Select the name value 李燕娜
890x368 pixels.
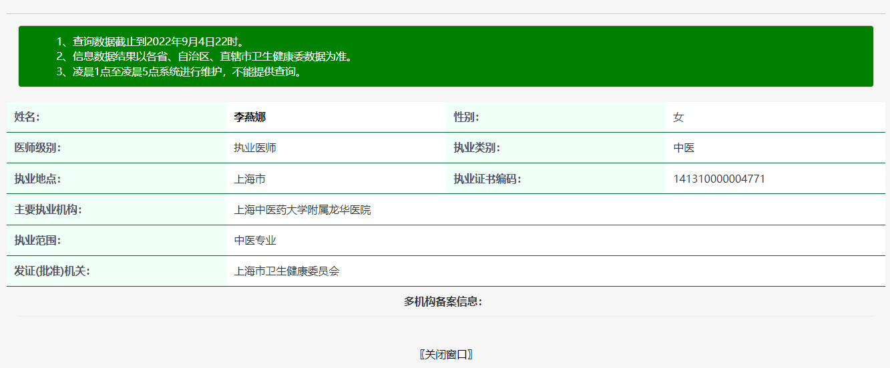click(x=250, y=117)
